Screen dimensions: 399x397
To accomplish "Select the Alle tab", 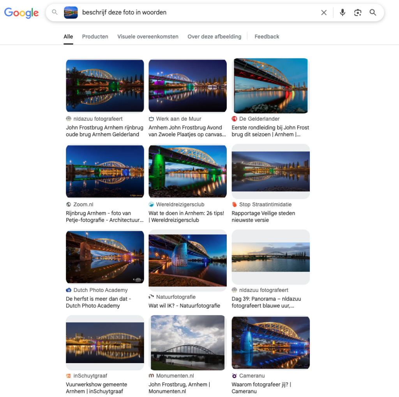I will (x=68, y=37).
